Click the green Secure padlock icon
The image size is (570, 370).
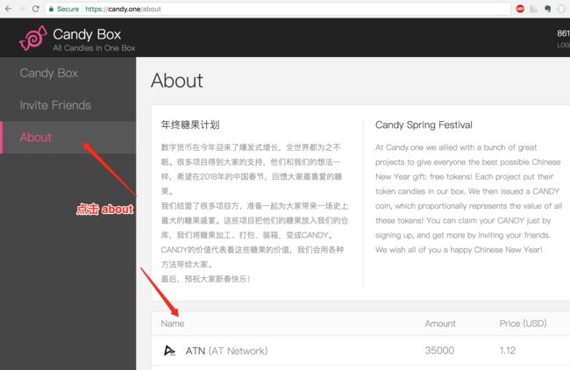click(x=51, y=9)
